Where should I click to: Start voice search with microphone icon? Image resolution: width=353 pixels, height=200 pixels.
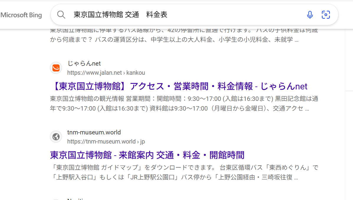(310, 15)
